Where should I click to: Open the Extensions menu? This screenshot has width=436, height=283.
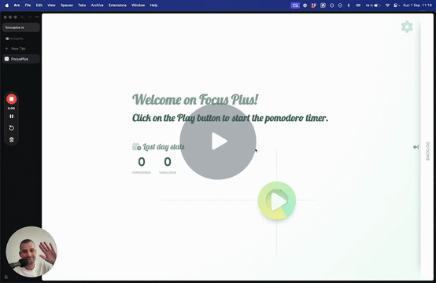[117, 6]
